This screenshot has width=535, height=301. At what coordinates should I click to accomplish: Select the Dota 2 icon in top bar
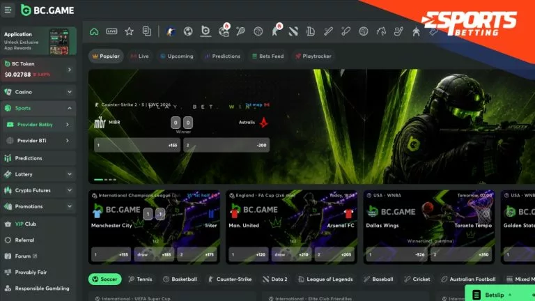point(293,31)
